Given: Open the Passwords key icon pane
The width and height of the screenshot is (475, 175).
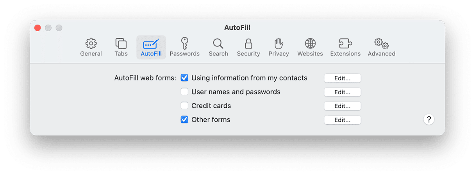Looking at the screenshot, I should point(184,44).
